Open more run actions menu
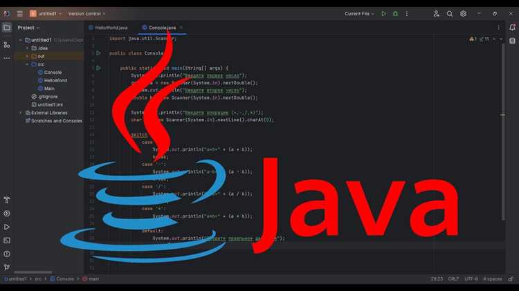 (x=407, y=14)
